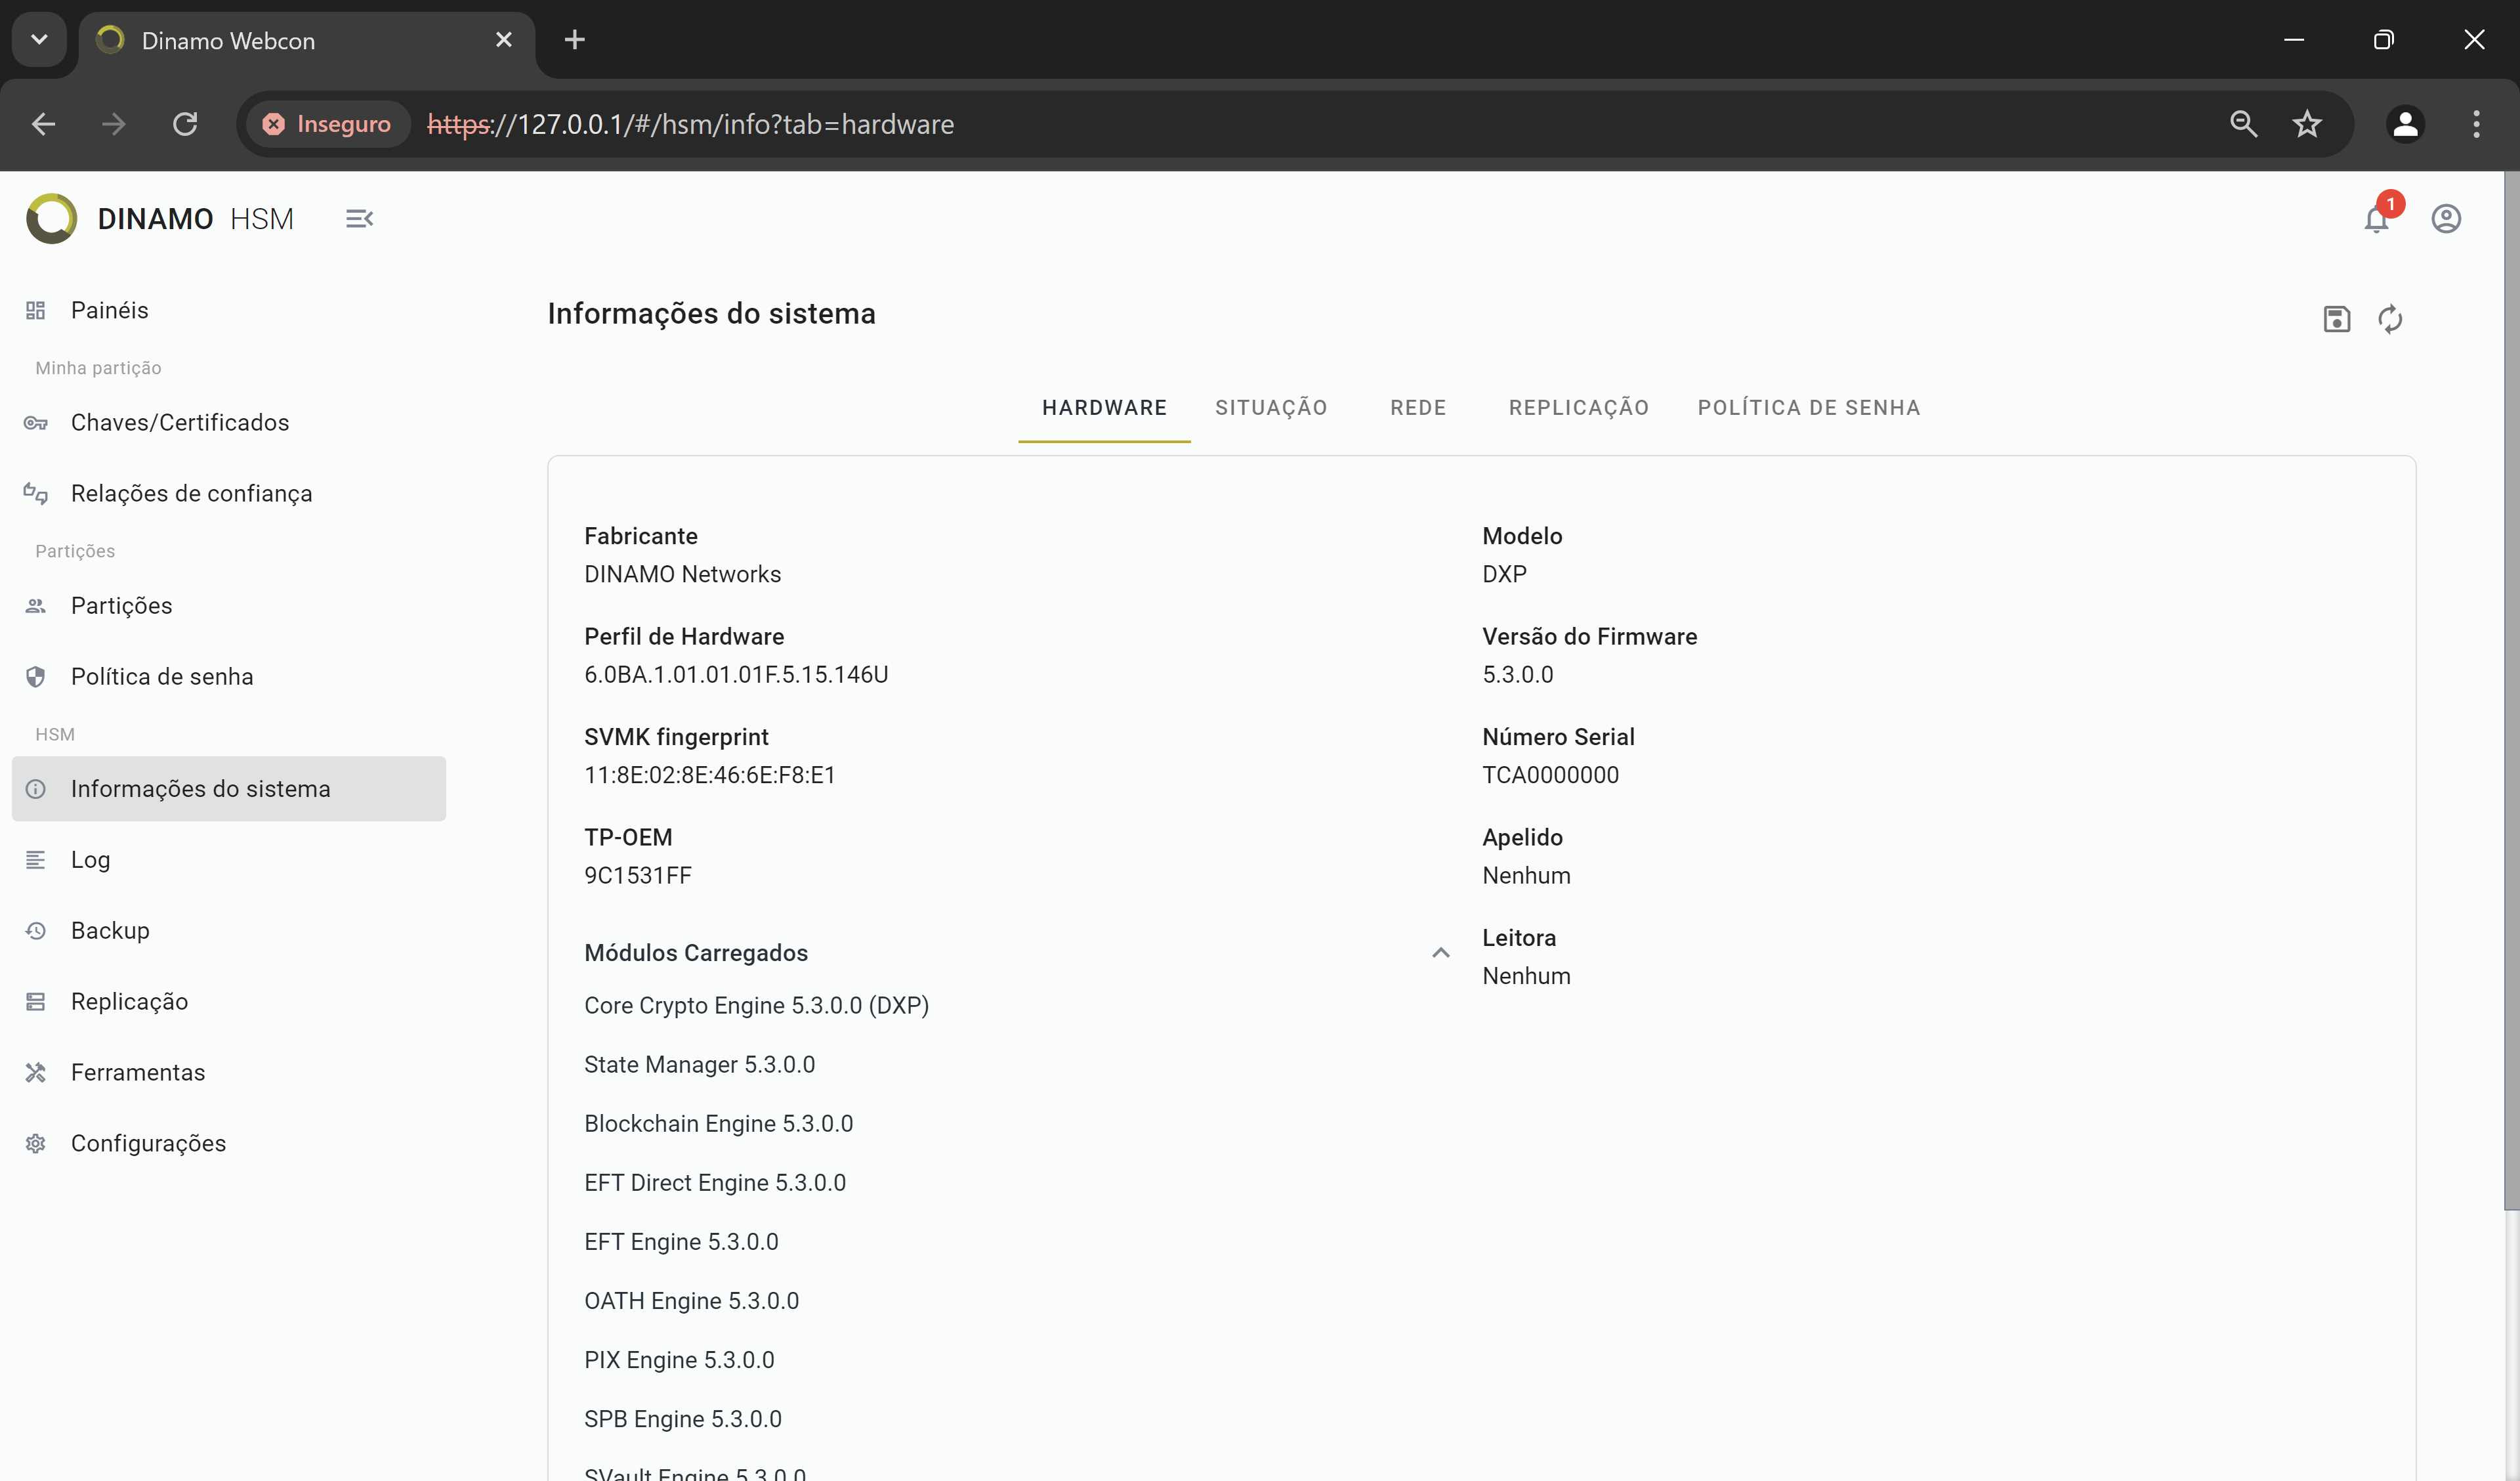Open the Backup page
The height and width of the screenshot is (1481, 2520).
[229, 931]
